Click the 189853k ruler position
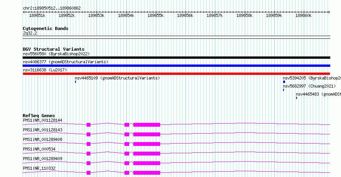Image resolution: width=341 pixels, height=177 pixels. click(x=96, y=15)
